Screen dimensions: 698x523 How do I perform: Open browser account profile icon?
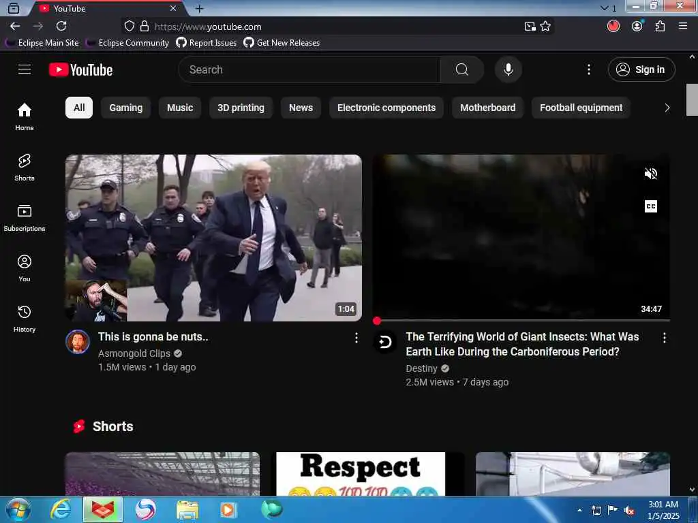pos(637,27)
